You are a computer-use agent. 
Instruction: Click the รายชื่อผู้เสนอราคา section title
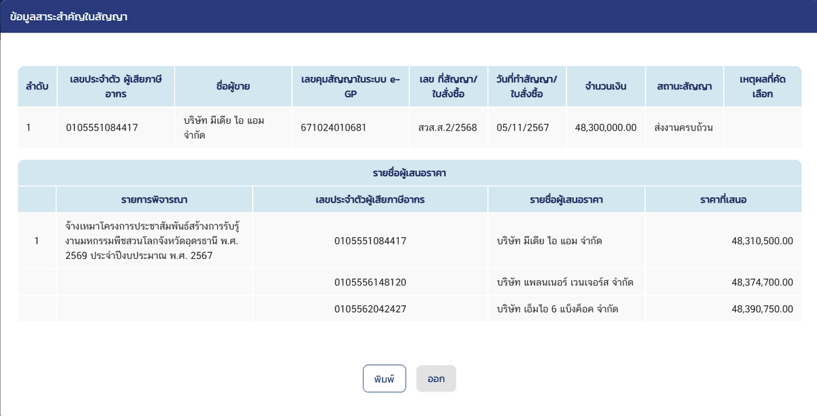409,173
